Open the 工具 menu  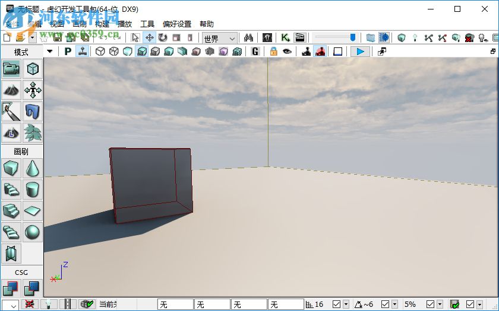[147, 24]
